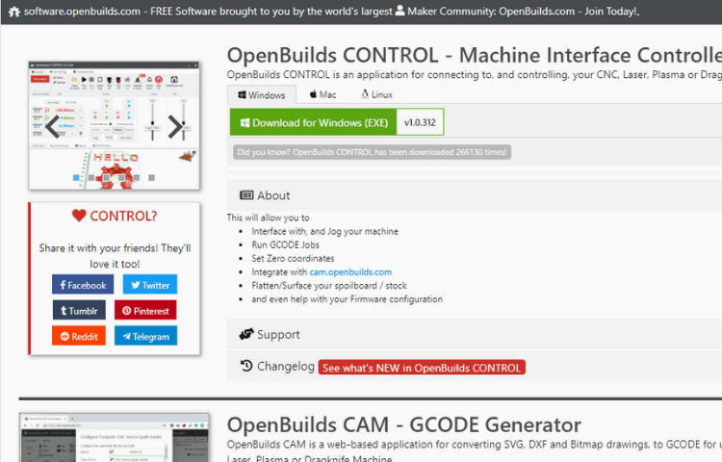722x462 pixels.
Task: Click "Flatten/Surface your spoilboard / stock" text
Action: coord(329,285)
